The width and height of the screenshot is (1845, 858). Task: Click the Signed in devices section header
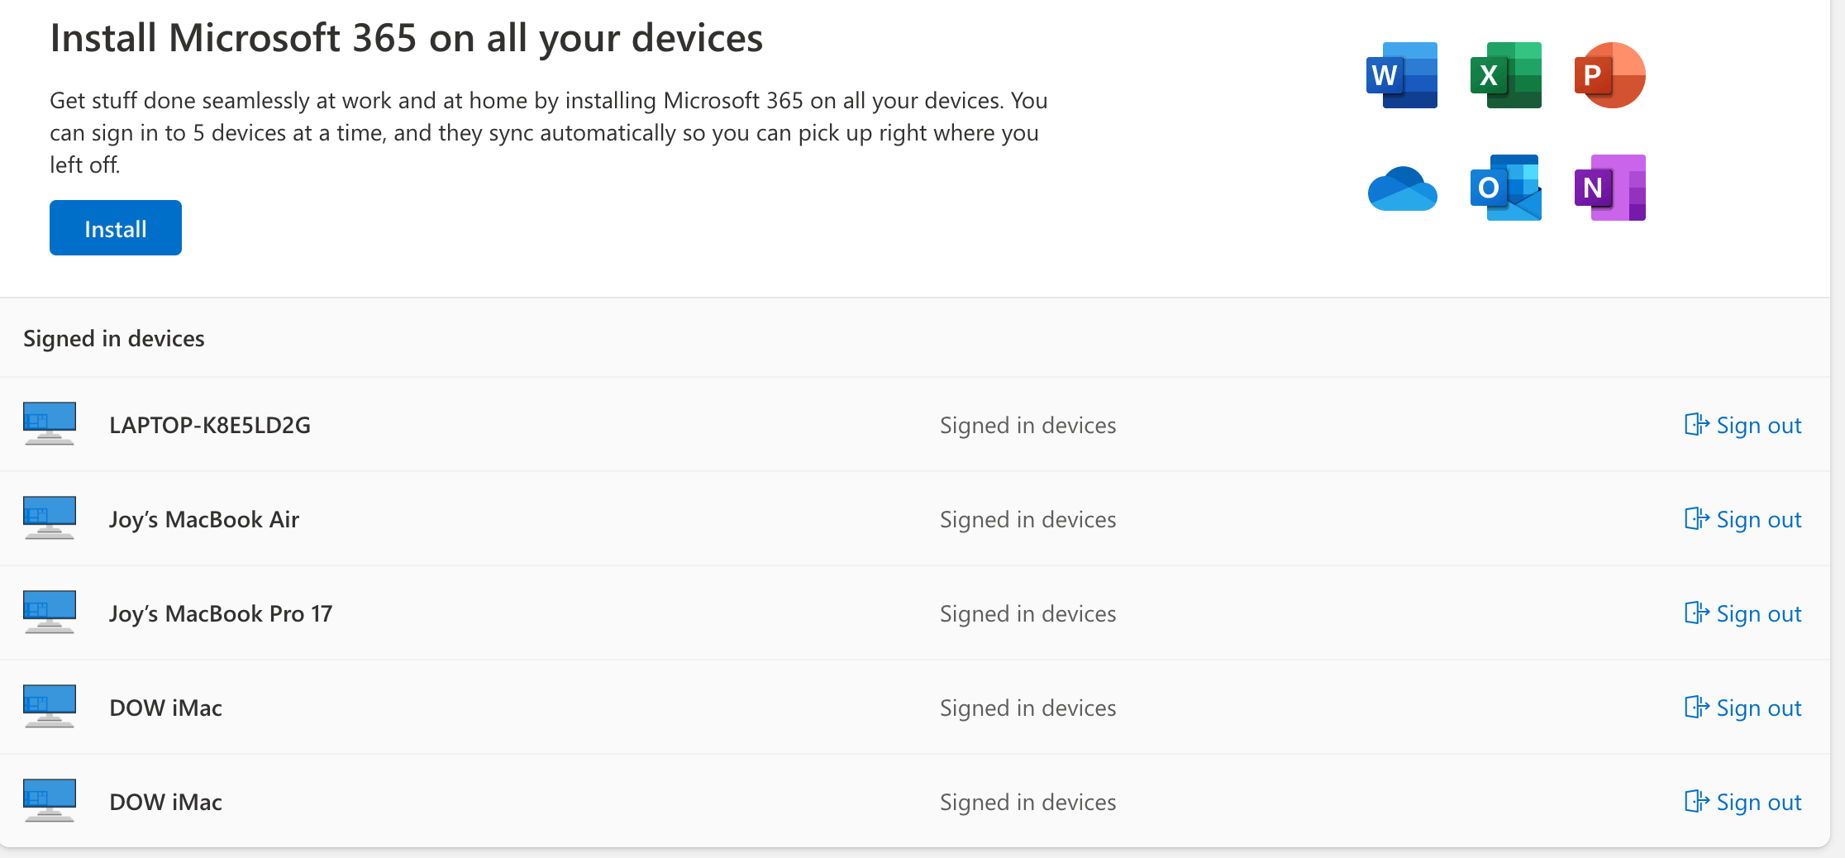point(114,339)
